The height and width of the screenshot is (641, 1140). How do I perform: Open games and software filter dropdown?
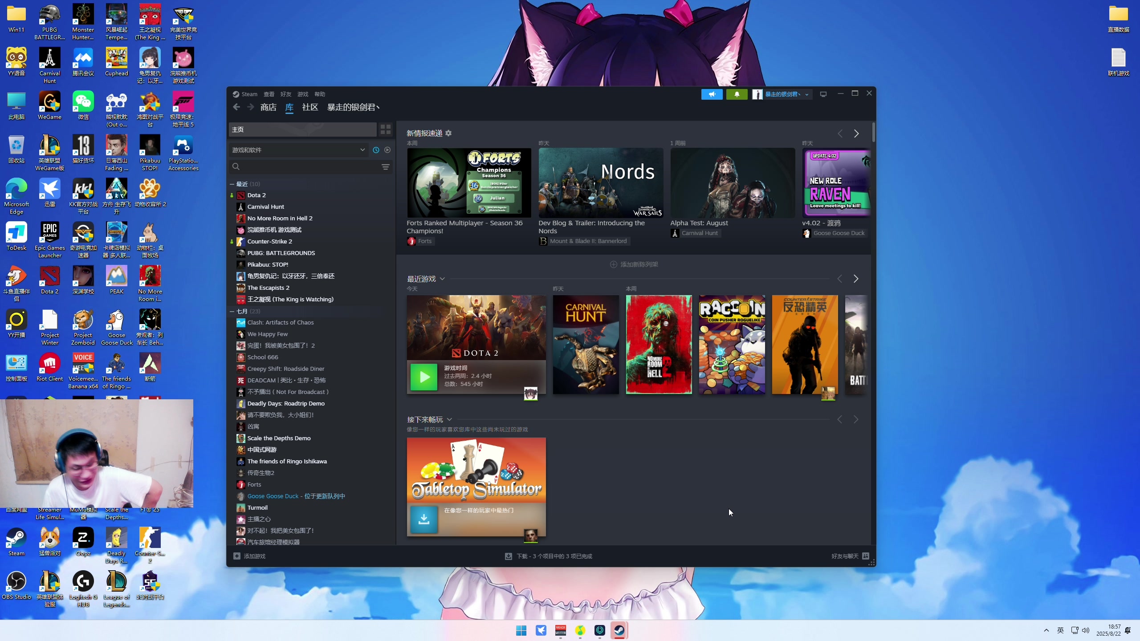(298, 150)
